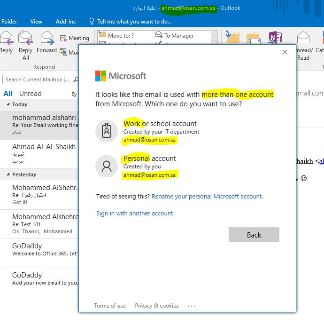Collapse the Today message group
The width and height of the screenshot is (324, 325).
(8, 104)
